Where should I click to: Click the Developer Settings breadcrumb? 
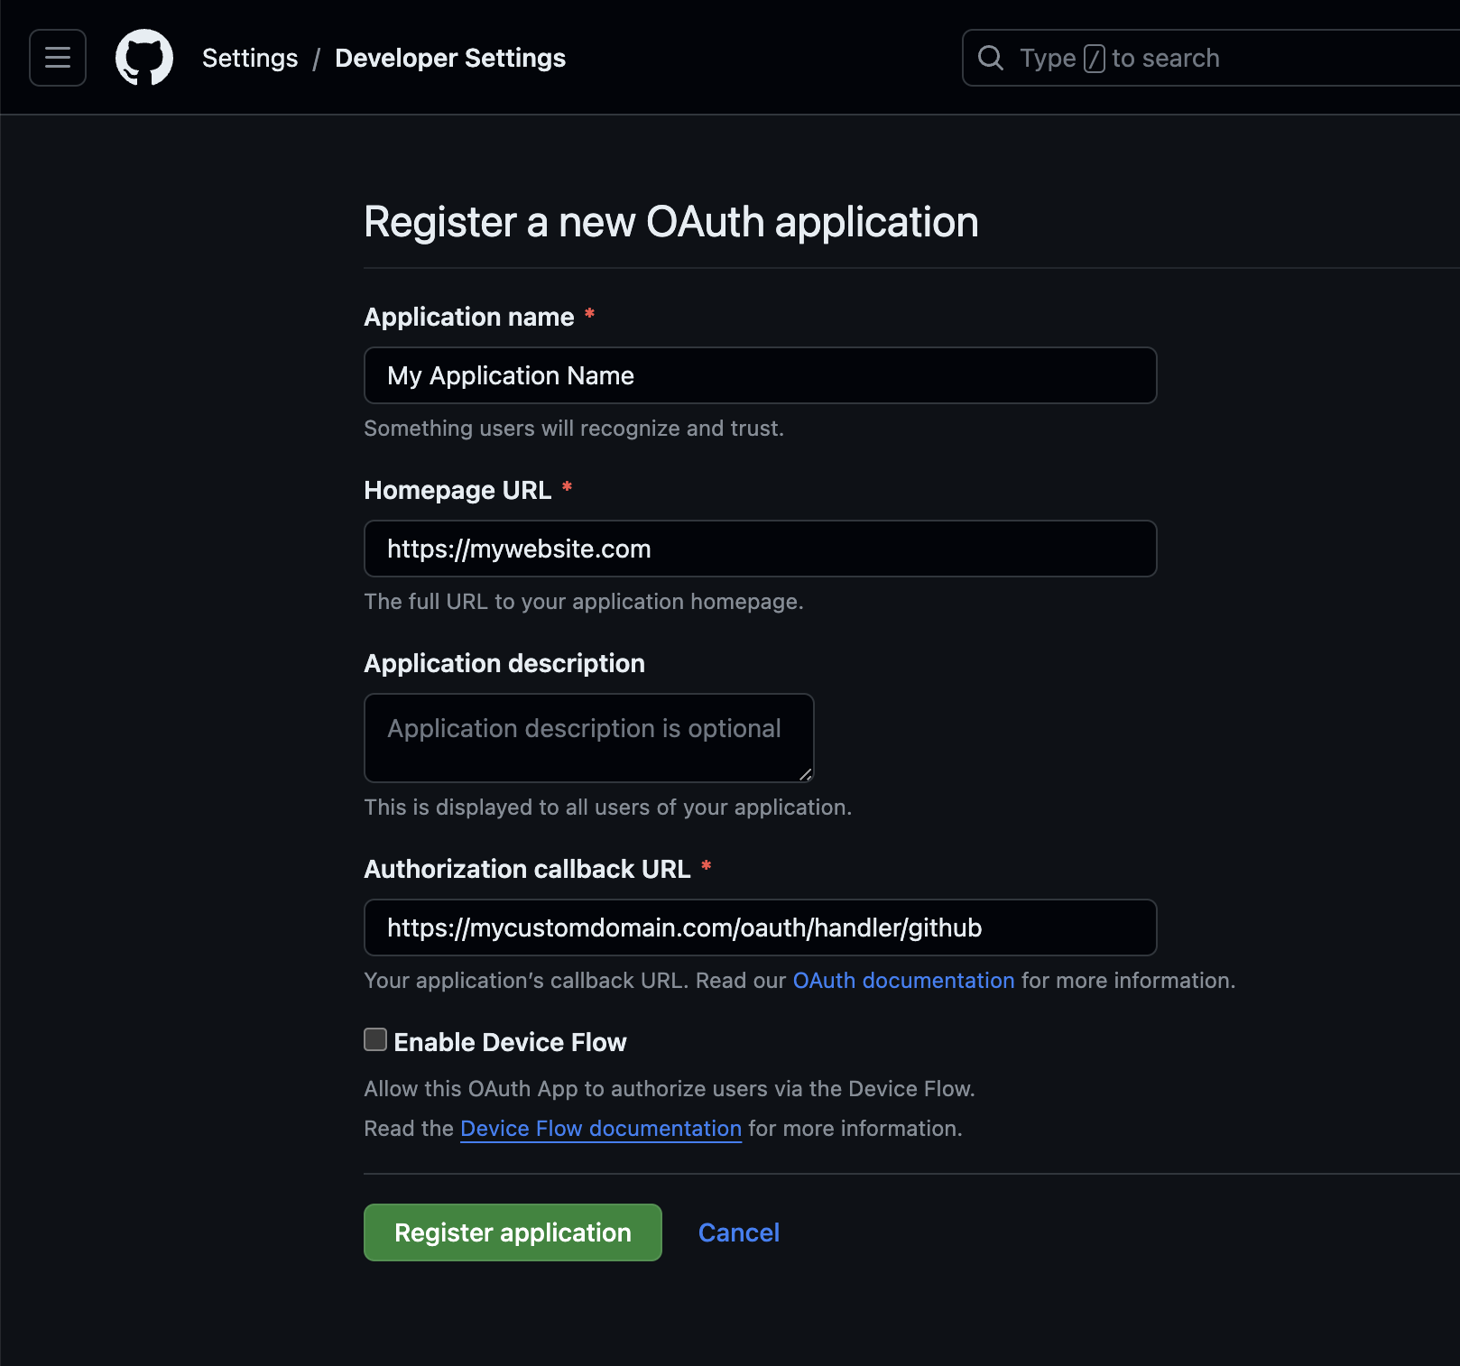(x=449, y=57)
